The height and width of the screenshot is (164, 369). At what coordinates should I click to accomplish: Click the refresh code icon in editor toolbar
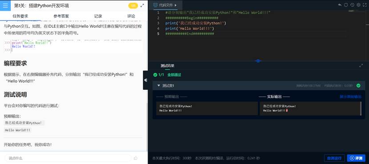(346, 5)
